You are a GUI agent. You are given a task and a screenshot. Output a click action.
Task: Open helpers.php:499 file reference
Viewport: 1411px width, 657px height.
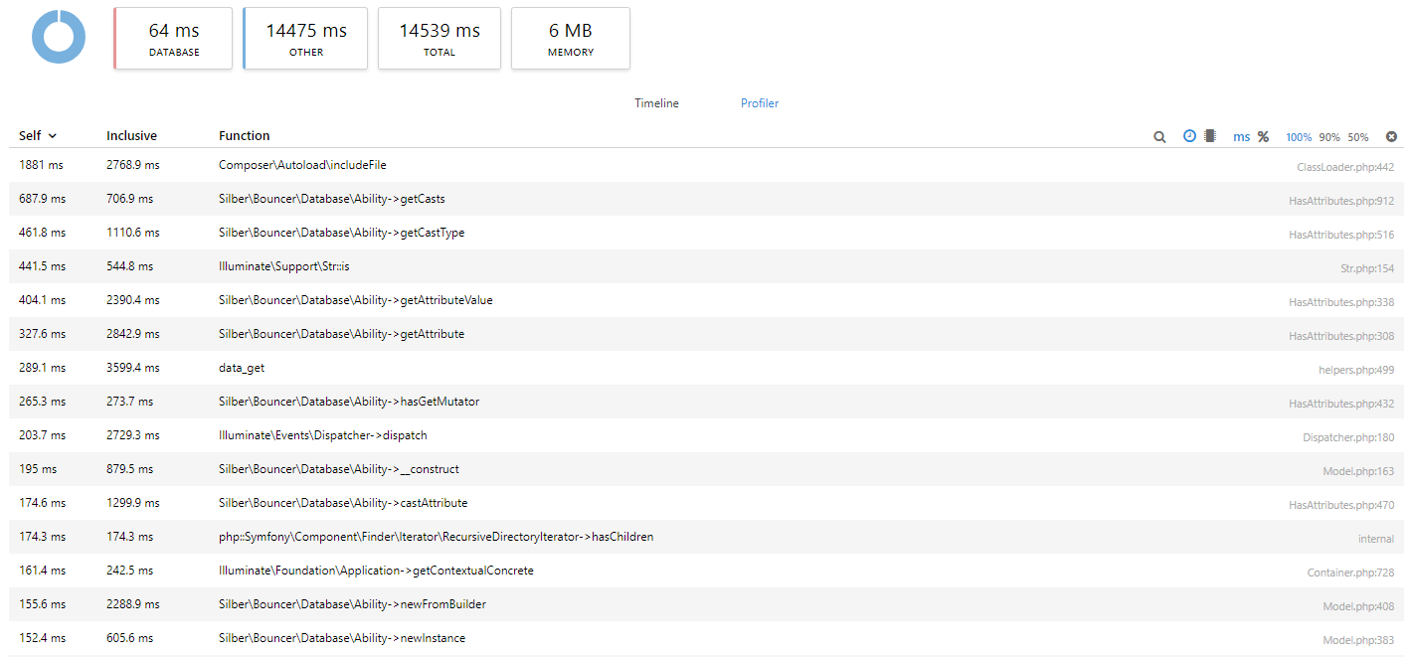(x=1356, y=370)
